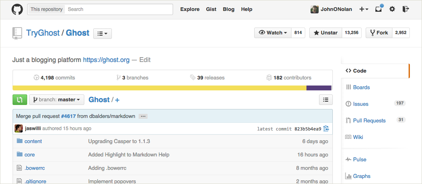Click the green compare and review button
Image resolution: width=422 pixels, height=184 pixels.
[19, 100]
